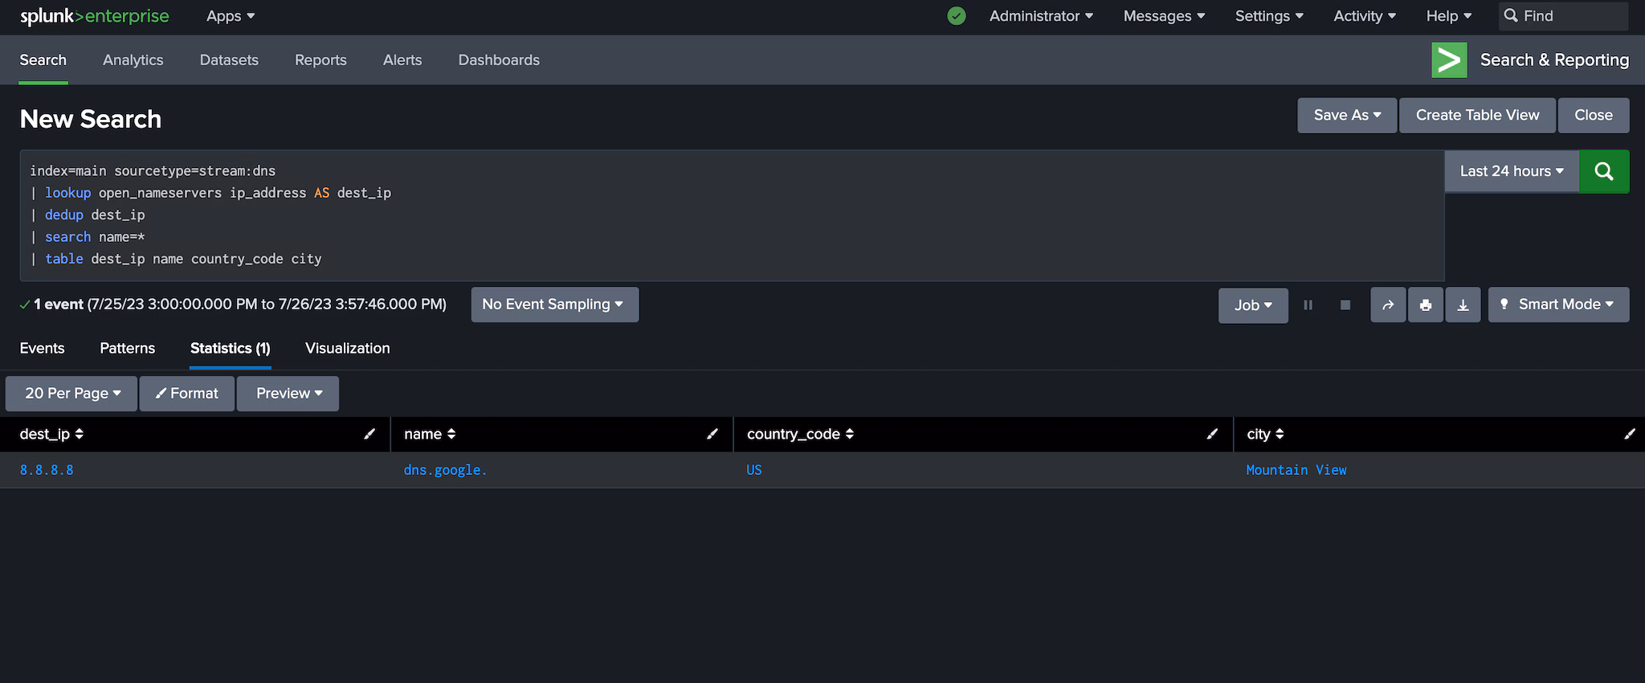Edit the country_code column with pencil icon
Screen dimensions: 1645x683
(1212, 434)
